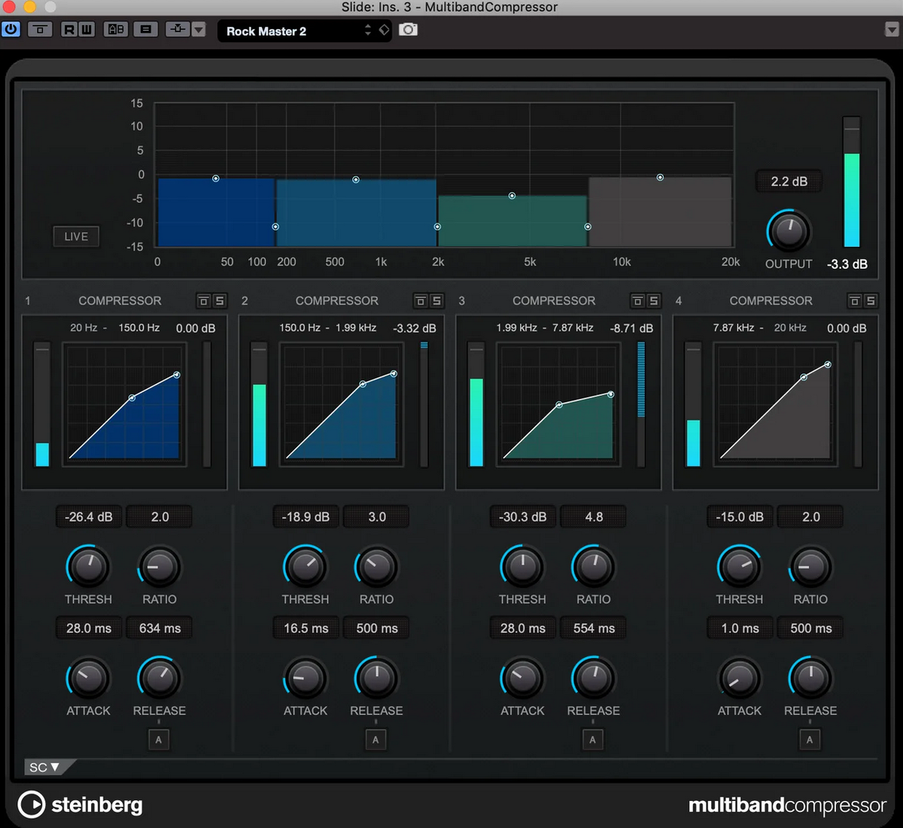Click band 3 ATTACK knob

pyautogui.click(x=522, y=678)
